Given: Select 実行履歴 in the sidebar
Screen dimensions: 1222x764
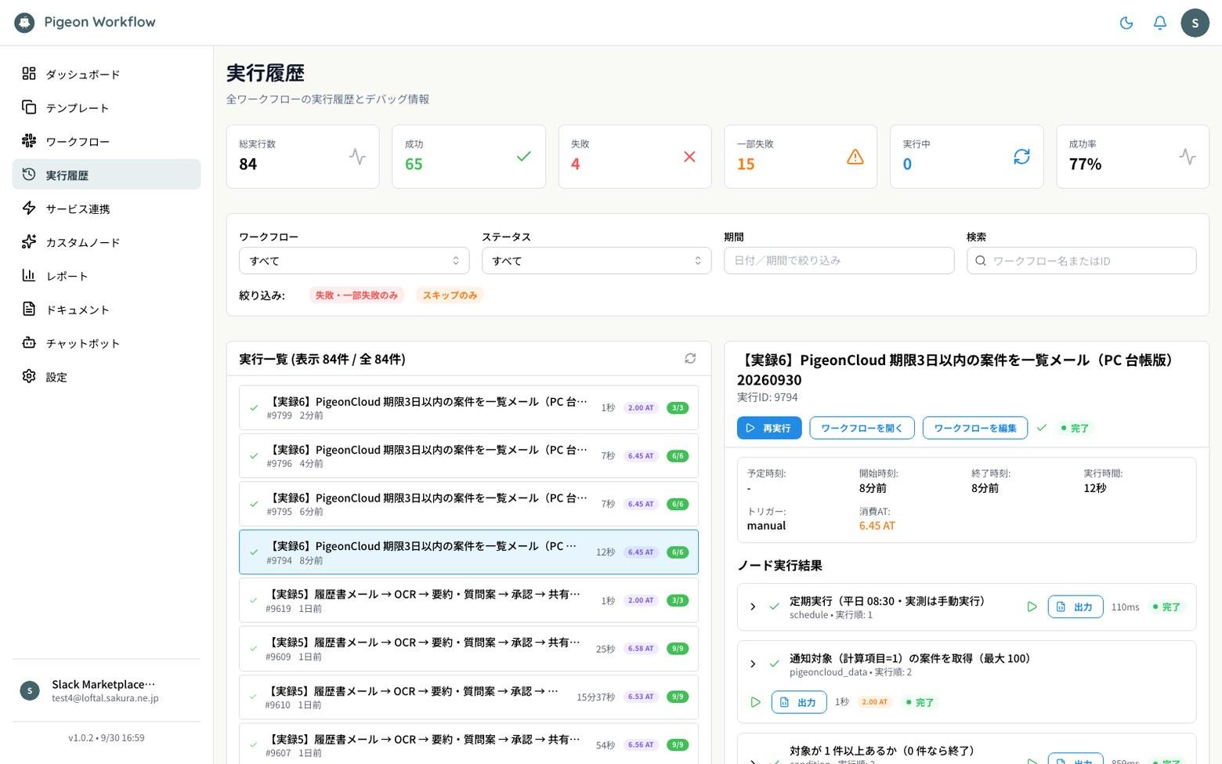Looking at the screenshot, I should 107,175.
